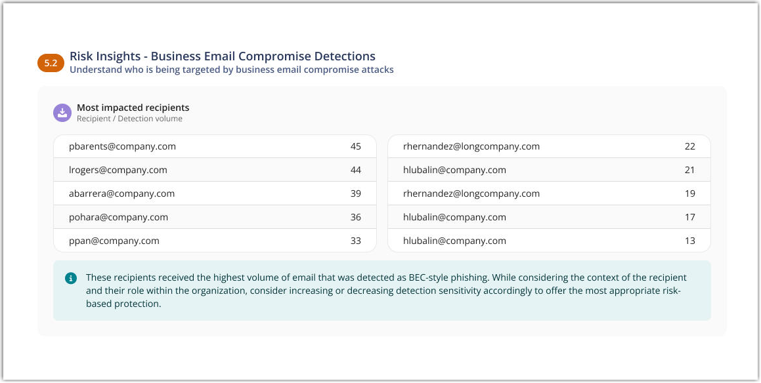Screen dimensions: 761x383
Task: Select the Risk Insights section title
Action: click(x=223, y=56)
